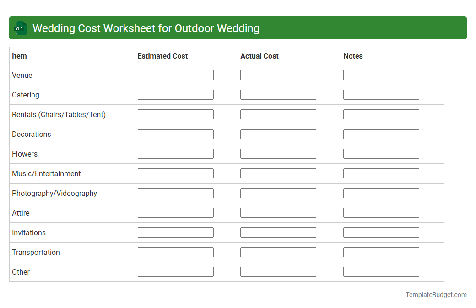Click the Notes field for Other
This screenshot has width=476, height=308.
[x=381, y=271]
